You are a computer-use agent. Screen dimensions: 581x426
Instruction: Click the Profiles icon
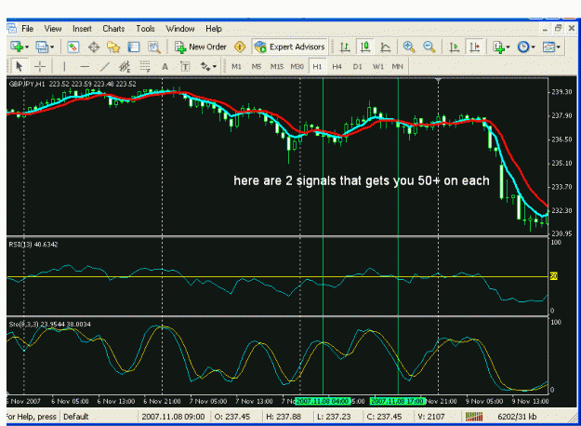[42, 47]
